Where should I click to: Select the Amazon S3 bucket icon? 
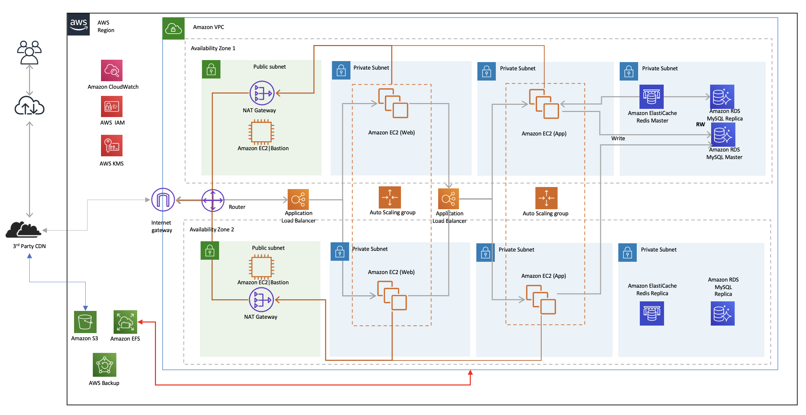[85, 322]
